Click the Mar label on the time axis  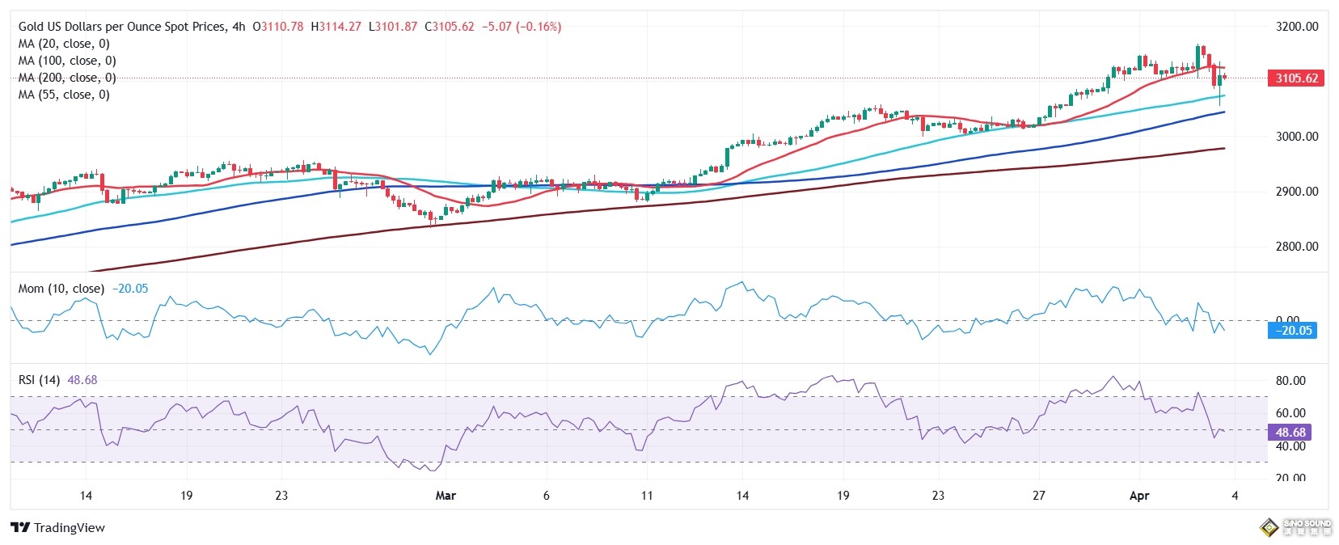point(446,495)
